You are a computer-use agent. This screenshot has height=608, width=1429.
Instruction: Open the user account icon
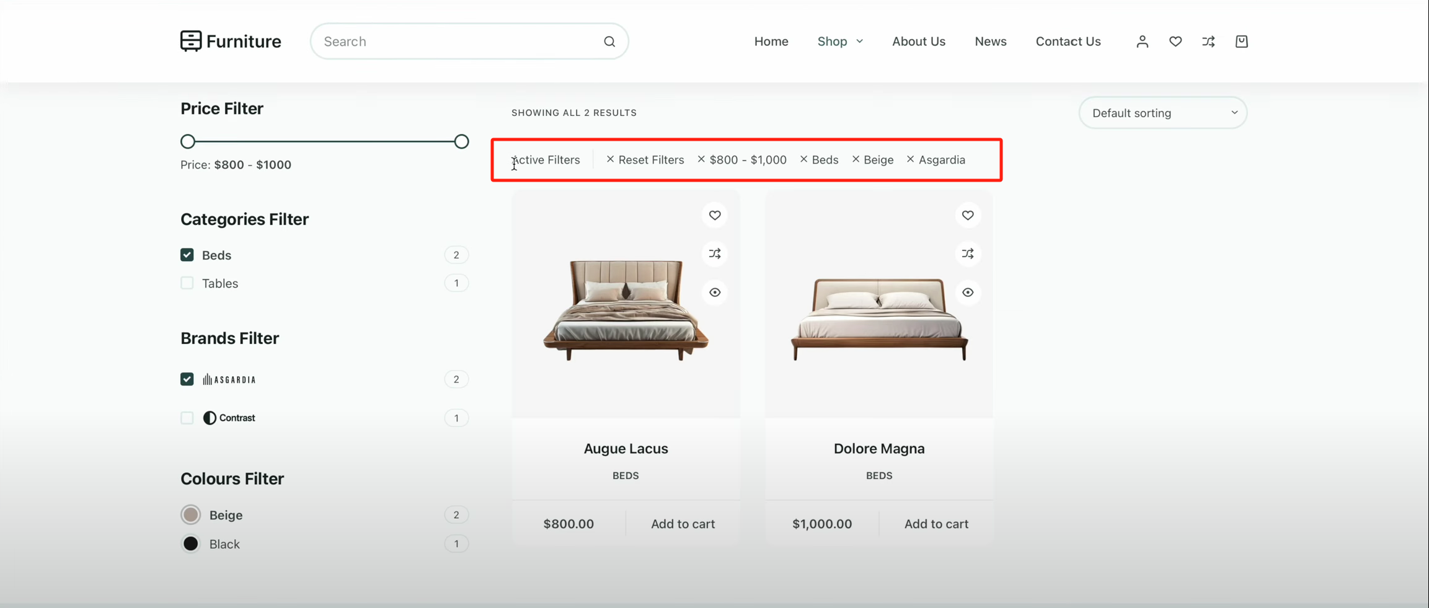[1142, 42]
